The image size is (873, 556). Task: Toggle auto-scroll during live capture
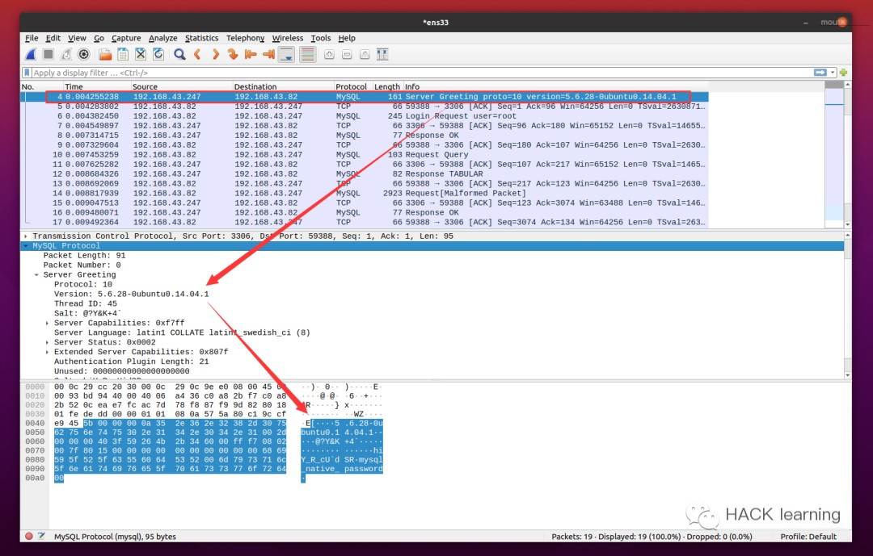coord(287,54)
